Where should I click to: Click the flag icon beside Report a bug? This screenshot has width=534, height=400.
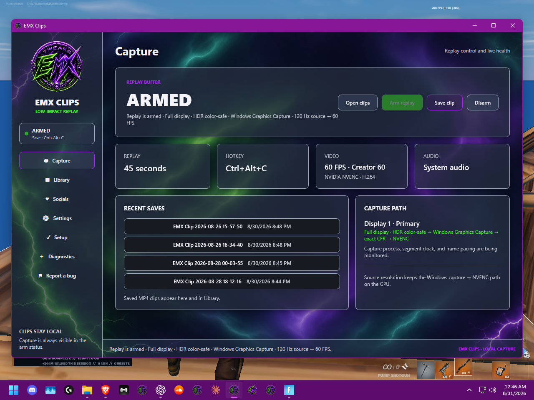point(40,276)
